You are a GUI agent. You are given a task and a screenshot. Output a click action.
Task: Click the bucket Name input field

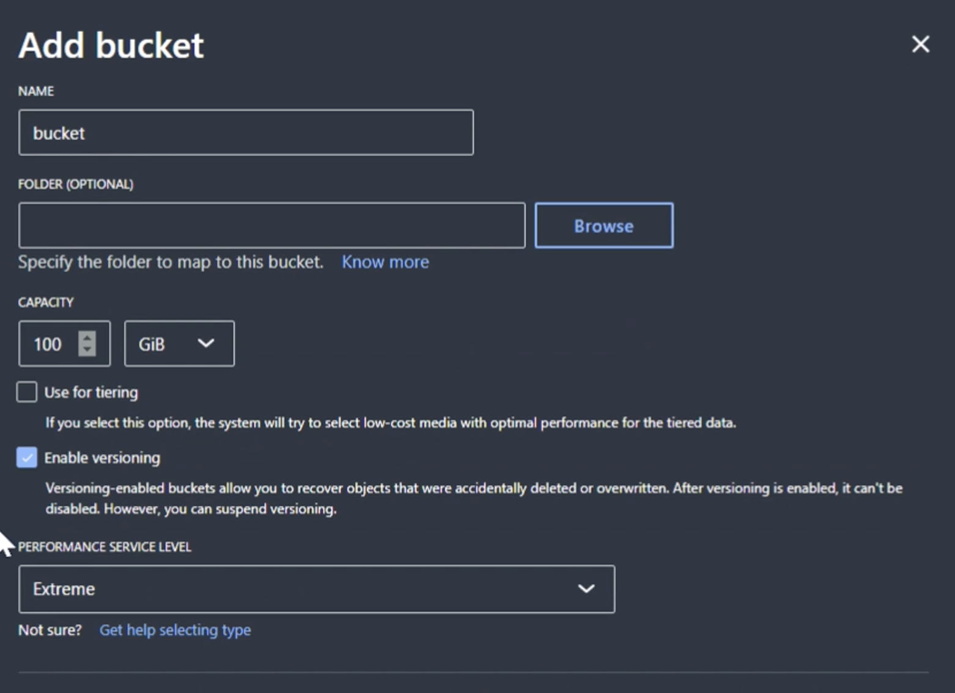(246, 133)
